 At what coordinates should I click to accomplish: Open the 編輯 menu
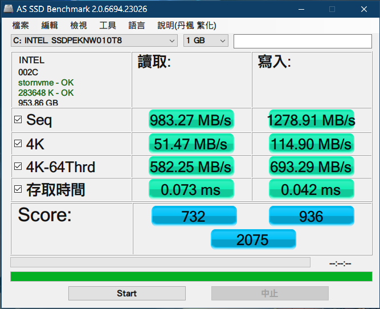(x=50, y=25)
